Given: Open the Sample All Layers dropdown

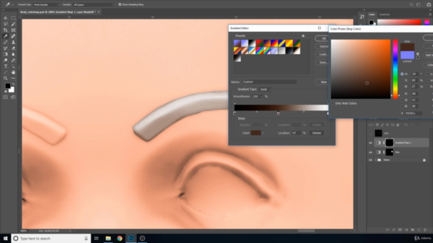Looking at the screenshot, I should click(x=93, y=5).
